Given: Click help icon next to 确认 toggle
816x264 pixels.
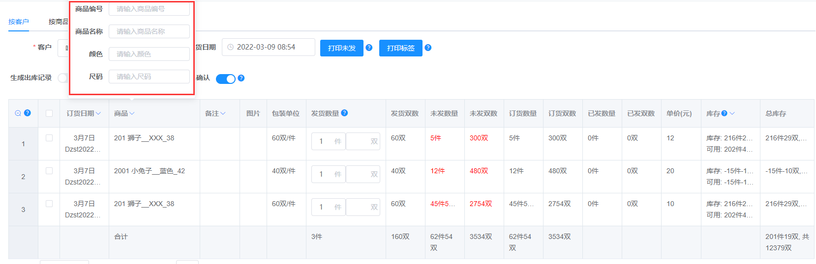Looking at the screenshot, I should [241, 78].
